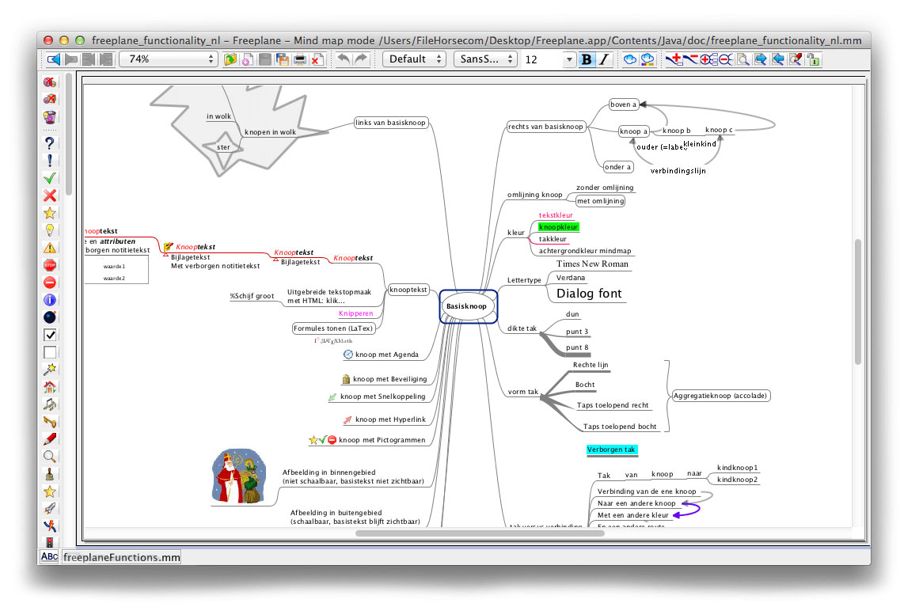The width and height of the screenshot is (904, 607).
Task: Add the house icon to node
Action: (50, 387)
